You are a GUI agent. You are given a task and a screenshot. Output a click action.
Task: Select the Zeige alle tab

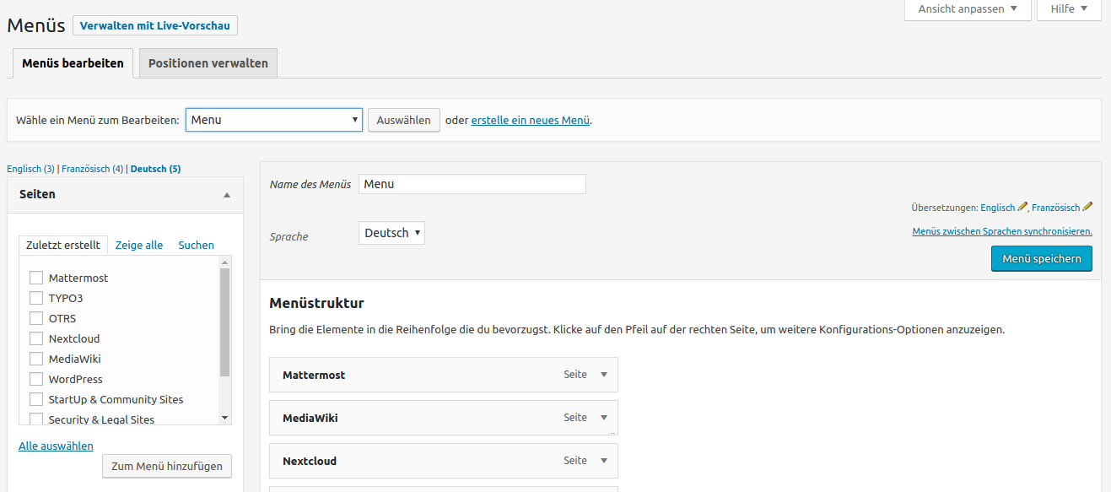pyautogui.click(x=139, y=245)
